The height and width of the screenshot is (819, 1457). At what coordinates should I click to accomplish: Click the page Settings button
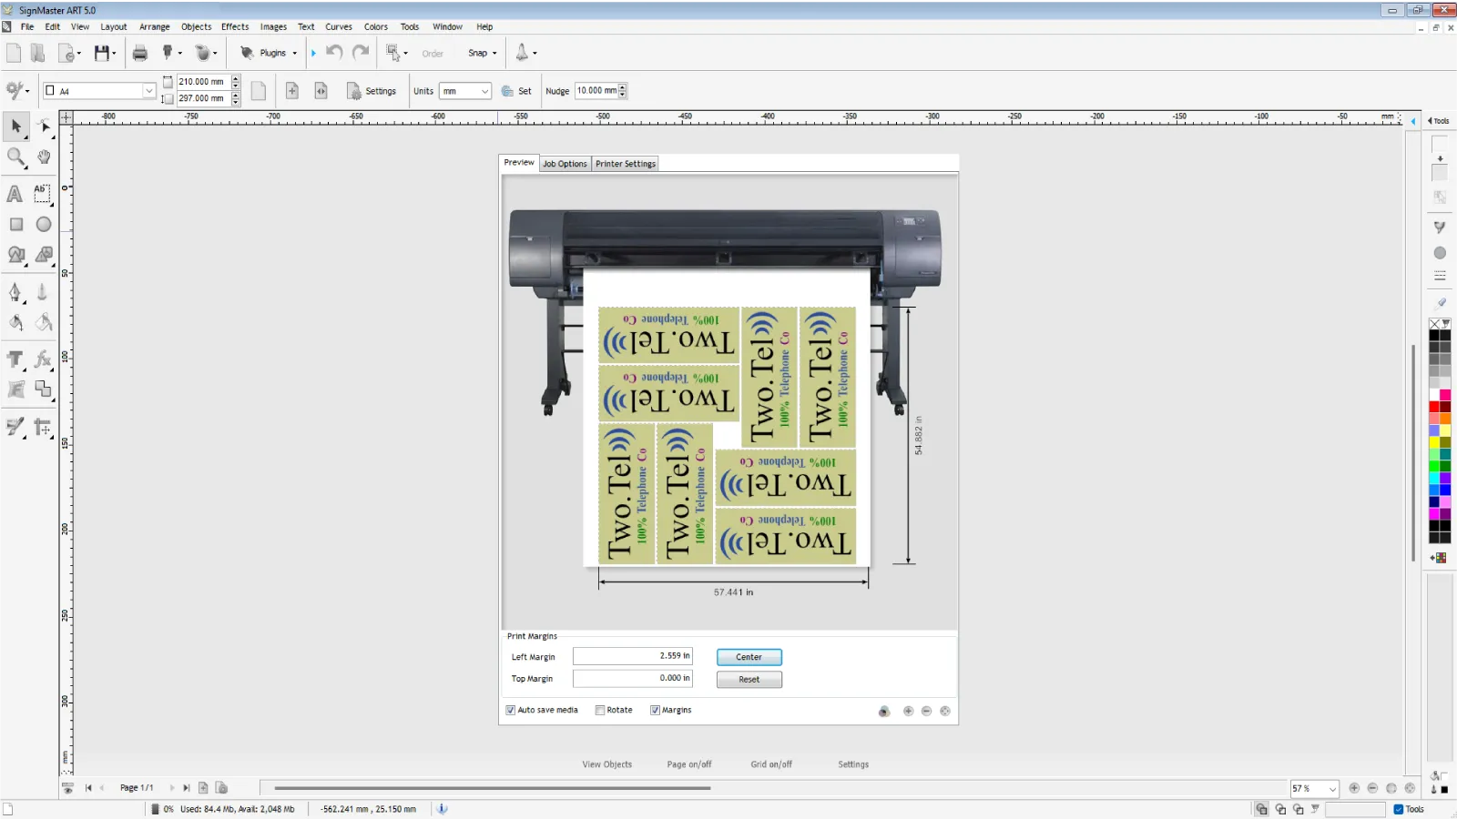point(372,91)
